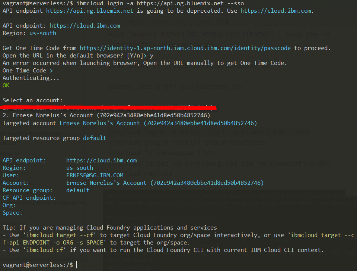Click the 'Org:' label
Viewport: 357px width, 271px height.
pyautogui.click(x=9, y=205)
